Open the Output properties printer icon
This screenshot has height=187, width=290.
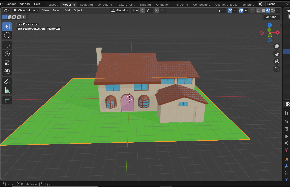287,129
